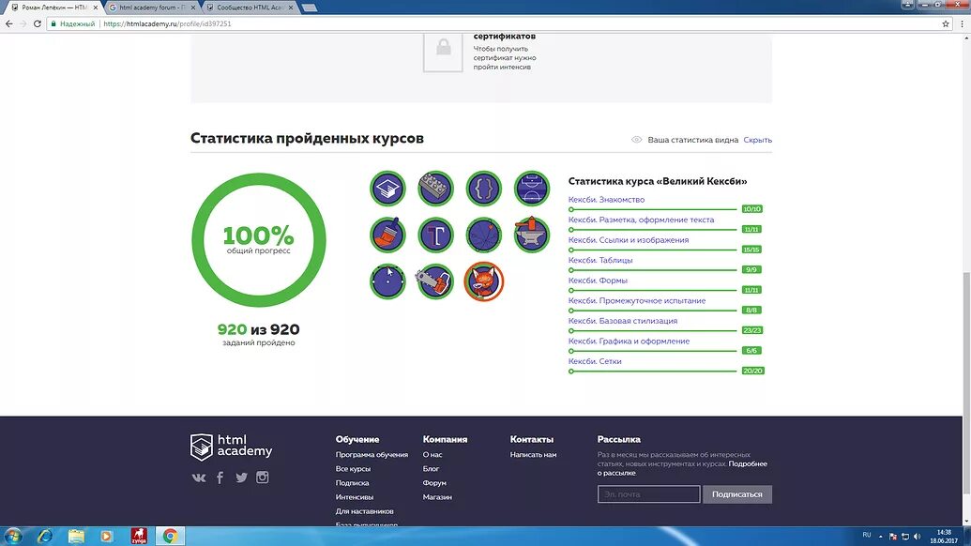
Task: Launch Internet Explorer from the taskbar
Action: pyautogui.click(x=45, y=536)
